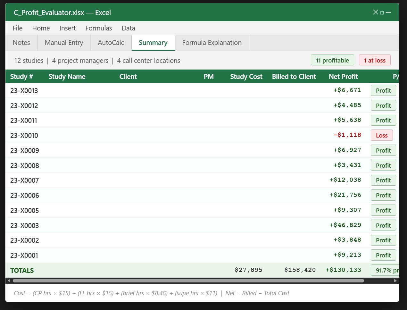Click the net profit value +$6,671
The width and height of the screenshot is (407, 310).
(x=347, y=90)
